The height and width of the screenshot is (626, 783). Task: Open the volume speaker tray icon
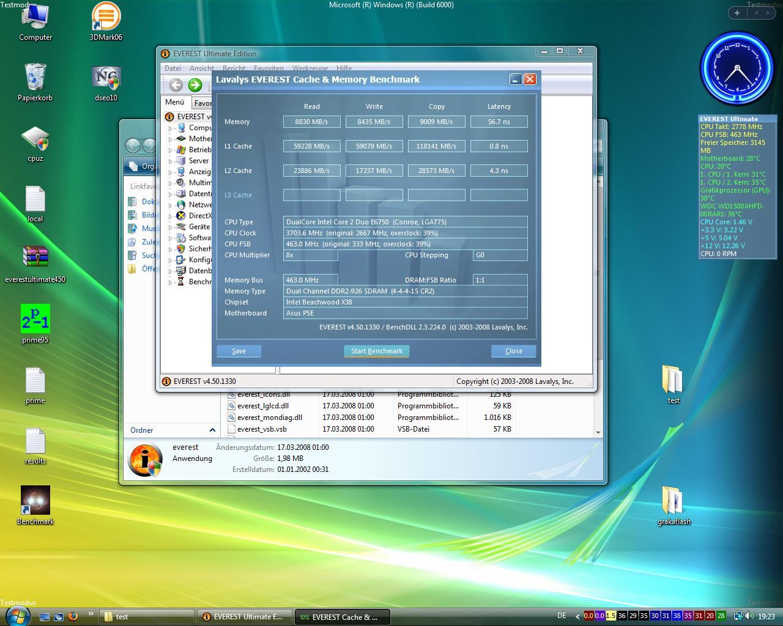click(x=749, y=616)
